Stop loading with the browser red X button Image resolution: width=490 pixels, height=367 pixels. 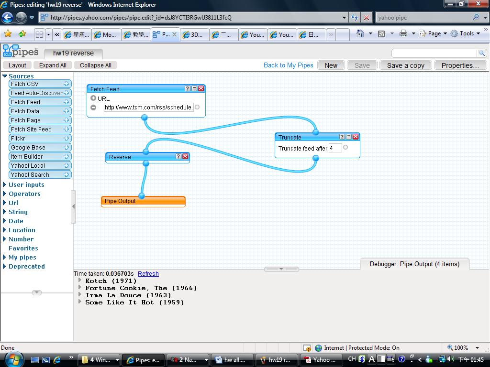366,18
